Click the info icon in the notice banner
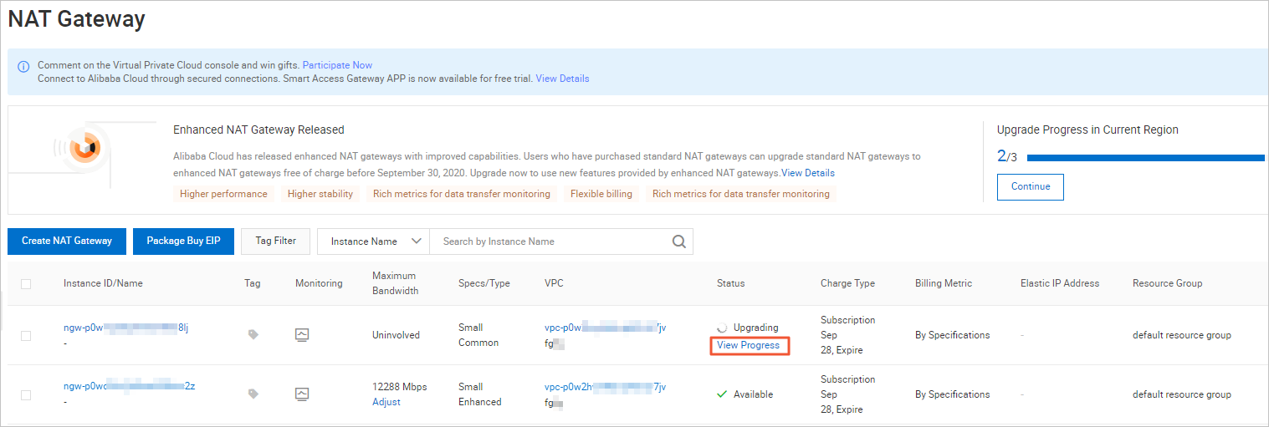 coord(23,66)
